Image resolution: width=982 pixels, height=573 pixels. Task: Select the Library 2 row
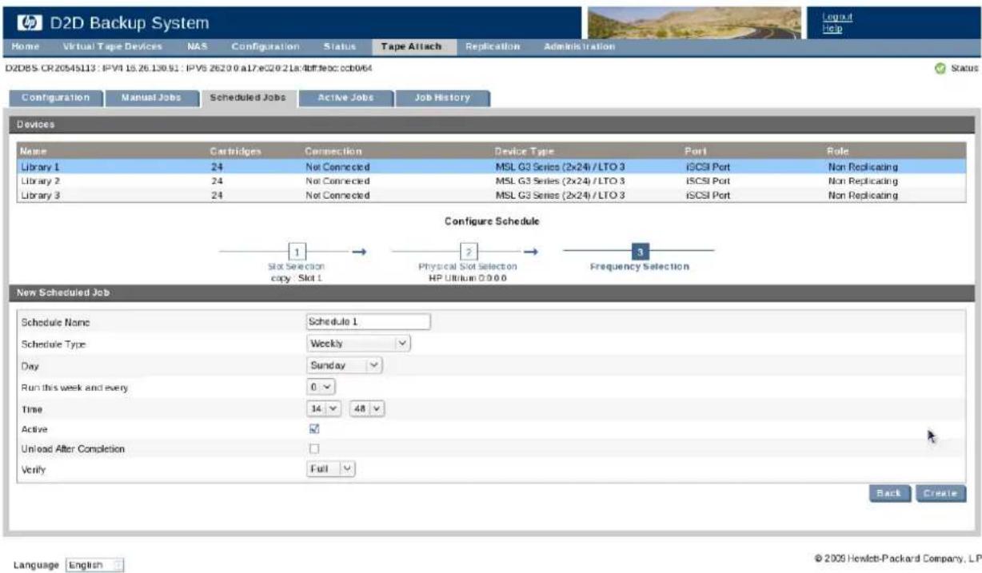pos(490,181)
